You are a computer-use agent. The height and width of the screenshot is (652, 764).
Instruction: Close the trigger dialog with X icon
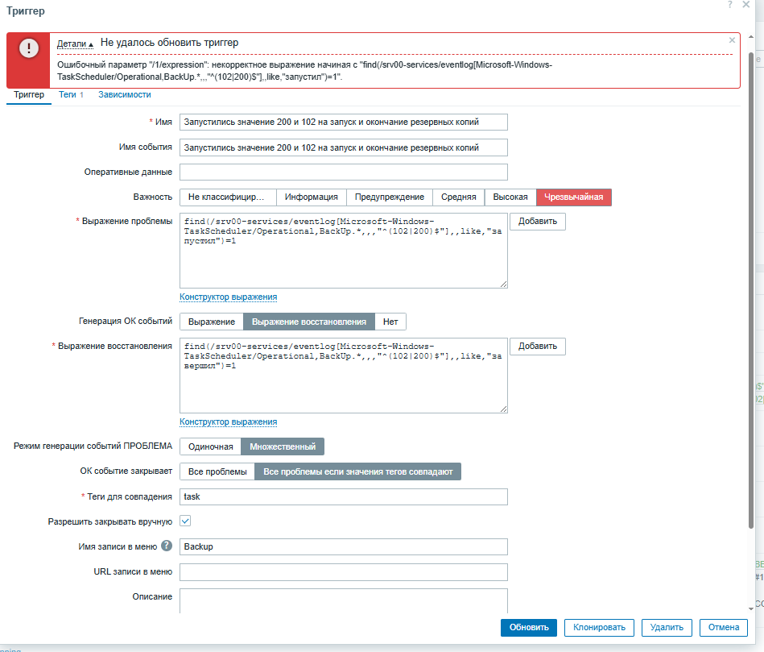[x=746, y=4]
